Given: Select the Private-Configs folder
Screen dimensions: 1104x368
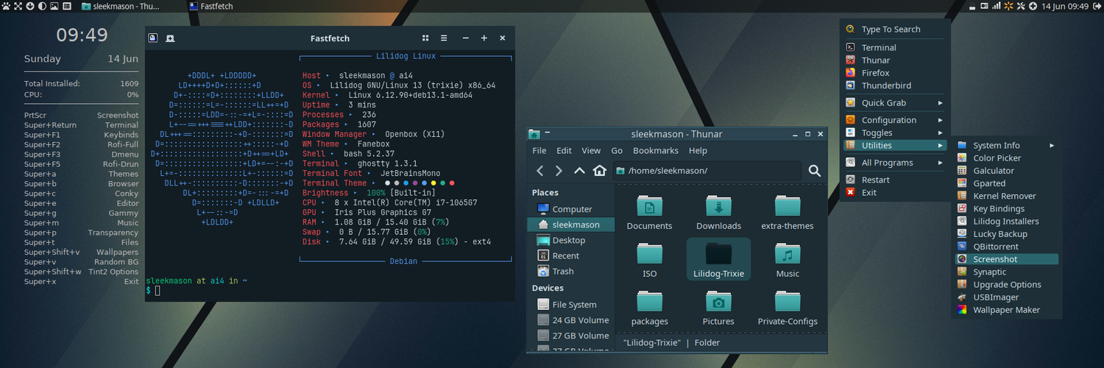Looking at the screenshot, I should (788, 308).
